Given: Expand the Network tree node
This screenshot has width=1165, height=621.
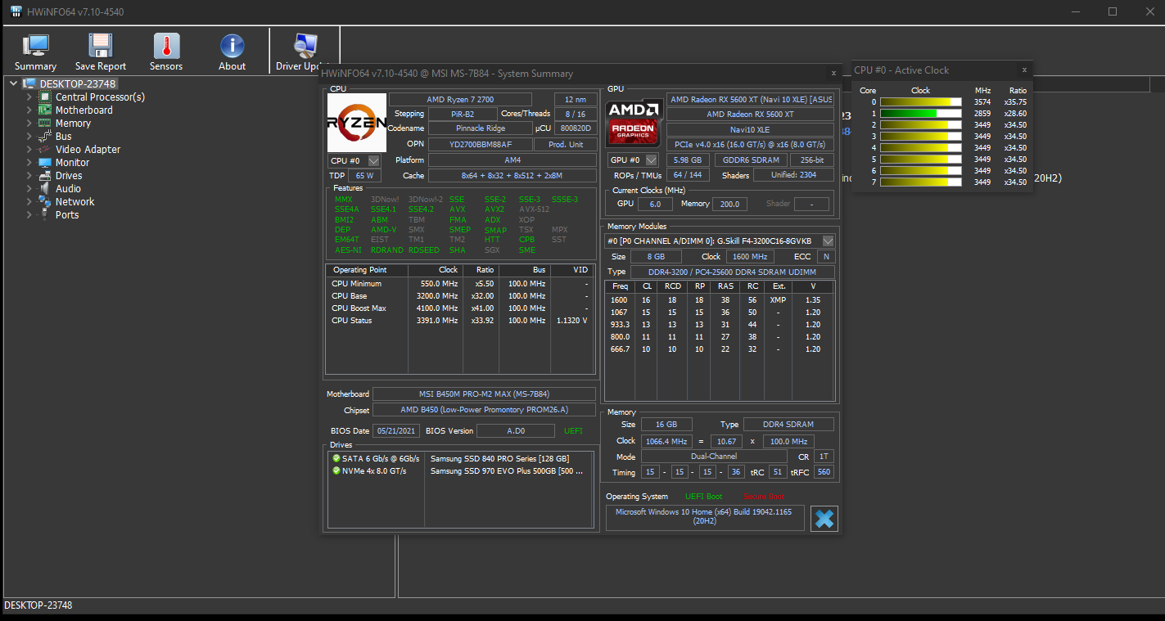Looking at the screenshot, I should (x=29, y=201).
